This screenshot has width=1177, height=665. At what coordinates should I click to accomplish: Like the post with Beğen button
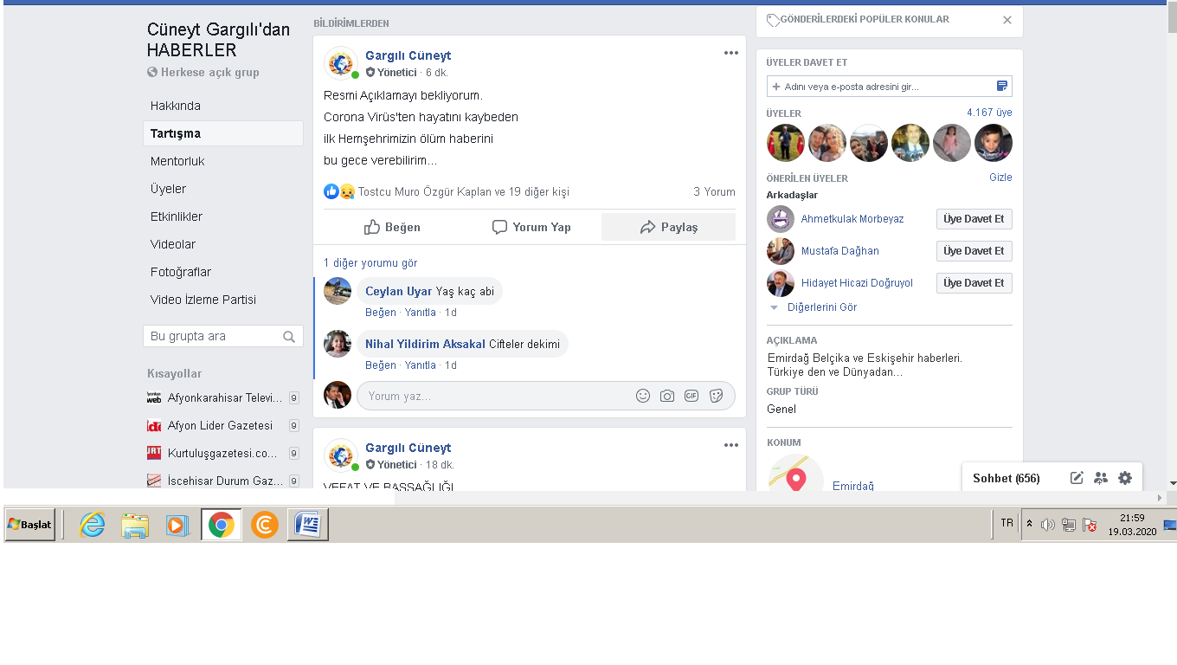coord(392,227)
